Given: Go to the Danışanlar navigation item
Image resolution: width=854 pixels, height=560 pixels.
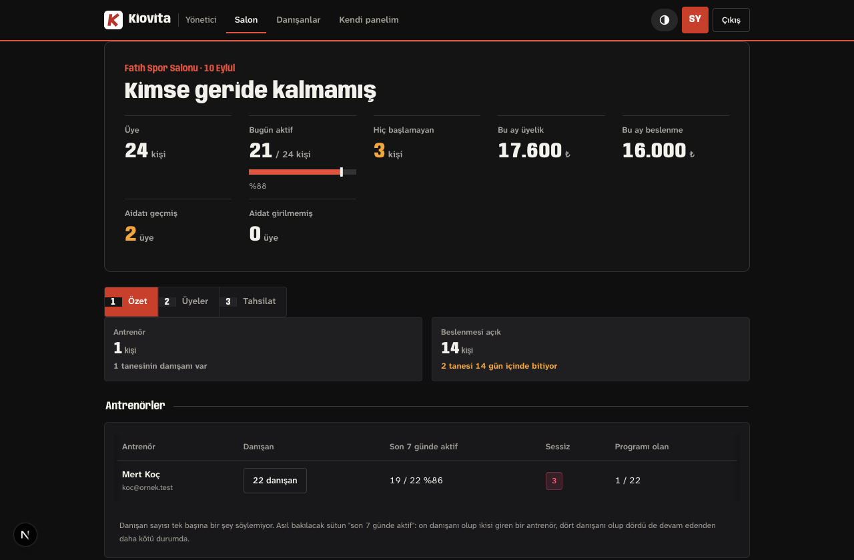Looking at the screenshot, I should [298, 20].
